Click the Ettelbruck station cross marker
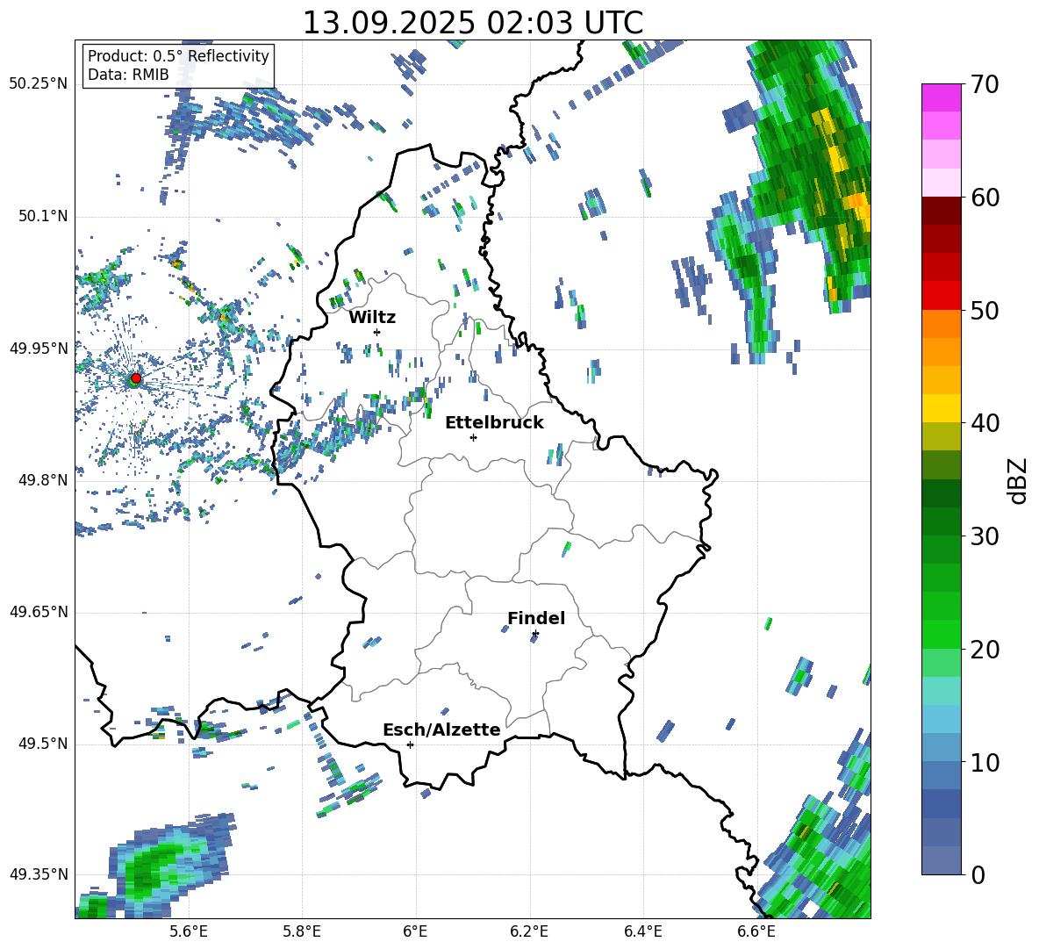The height and width of the screenshot is (949, 1039). click(x=473, y=437)
